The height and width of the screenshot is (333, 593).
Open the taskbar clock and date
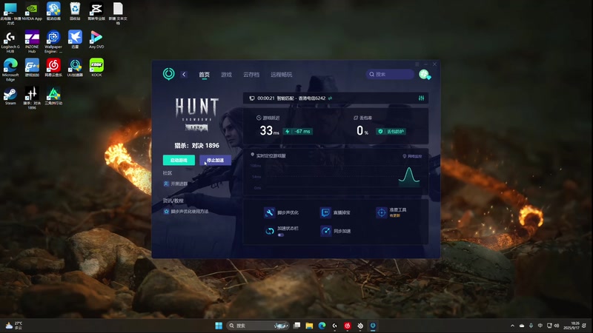coord(572,326)
